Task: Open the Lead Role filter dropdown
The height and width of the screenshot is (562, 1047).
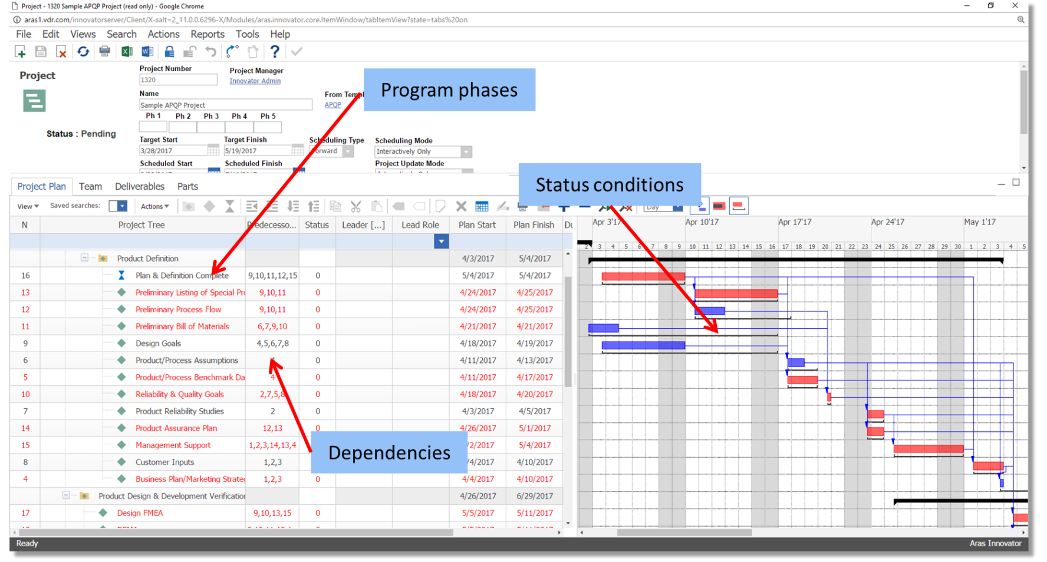Action: [x=441, y=241]
